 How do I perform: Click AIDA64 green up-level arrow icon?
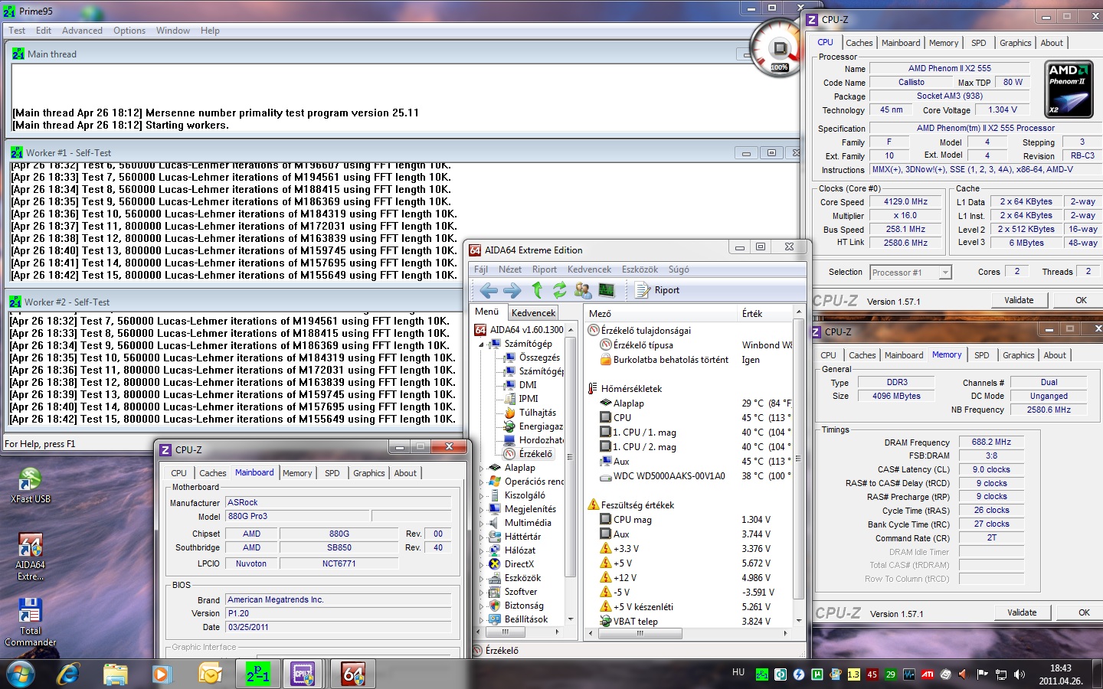click(x=537, y=290)
